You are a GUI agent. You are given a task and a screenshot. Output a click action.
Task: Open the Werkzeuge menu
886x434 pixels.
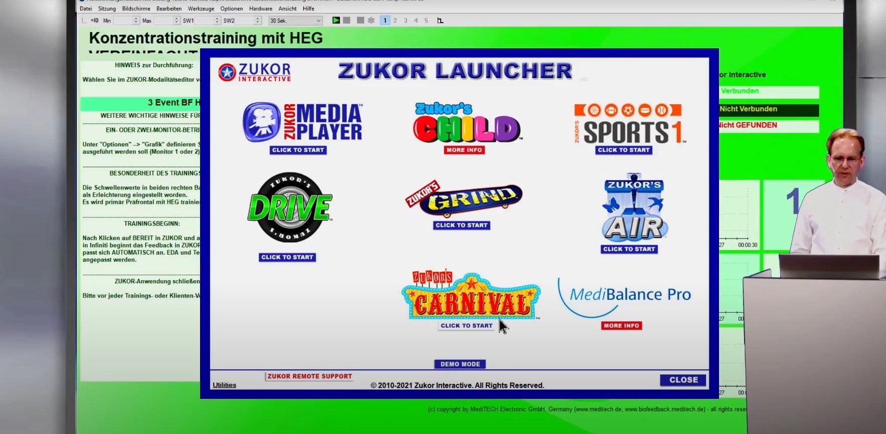pos(201,9)
